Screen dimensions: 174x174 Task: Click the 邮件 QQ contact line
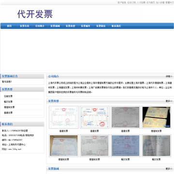(x=12, y=140)
